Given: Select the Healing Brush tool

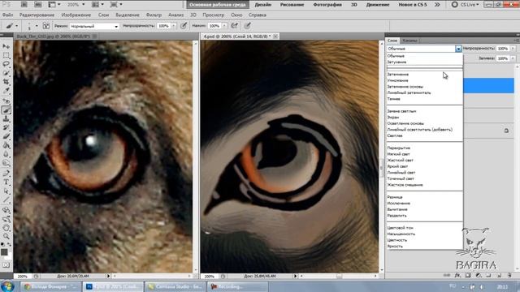Looking at the screenshot, I should pos(6,101).
